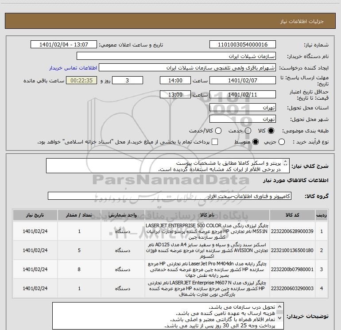The width and height of the screenshot is (341, 330).
Task: Click the goods group field کامپیوتر و فناوری
Action: (x=170, y=196)
